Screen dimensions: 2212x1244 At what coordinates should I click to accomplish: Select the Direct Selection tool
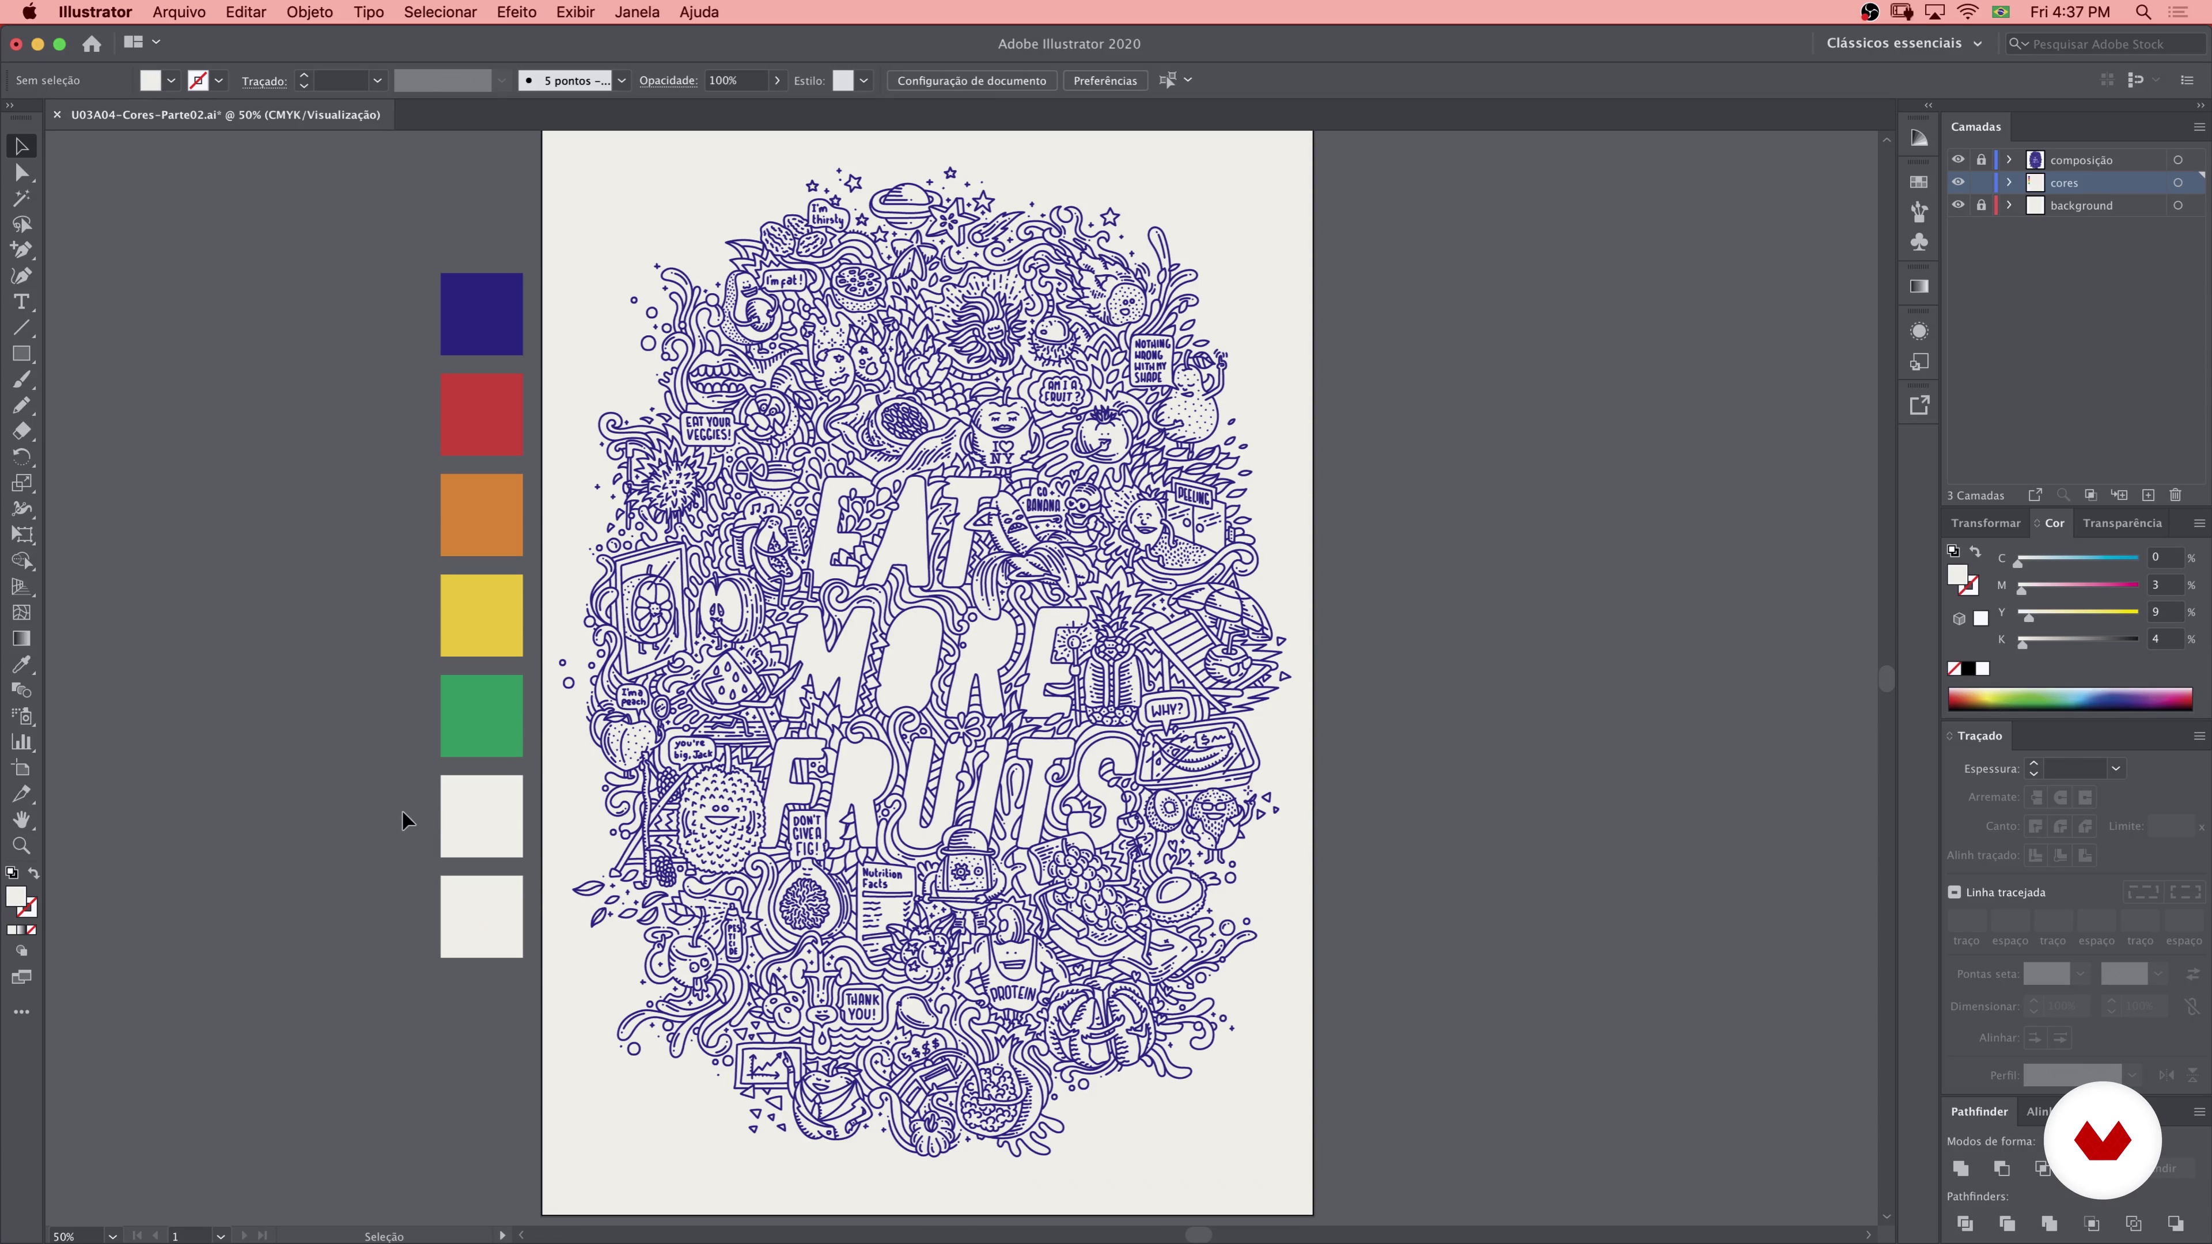(21, 173)
